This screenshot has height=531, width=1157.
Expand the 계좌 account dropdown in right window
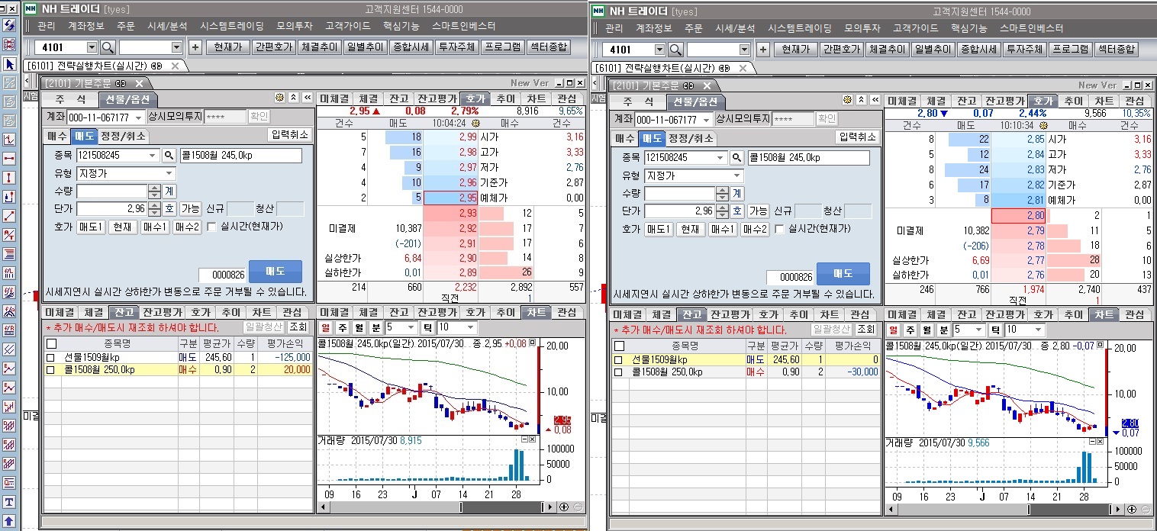706,120
